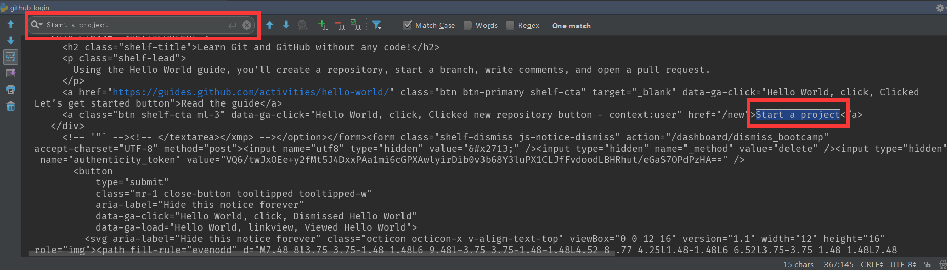Click the 'One match' result label
Viewport: 947px width, 270px height.
tap(571, 26)
